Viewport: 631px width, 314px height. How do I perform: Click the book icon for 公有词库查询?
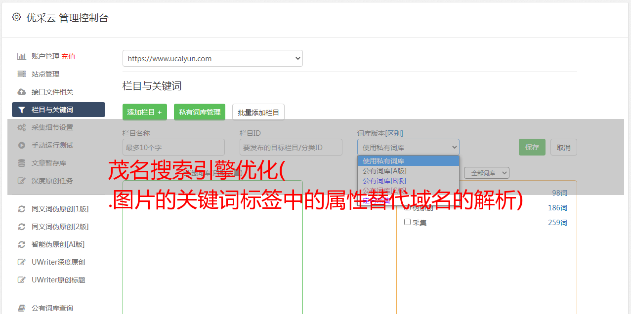point(22,308)
